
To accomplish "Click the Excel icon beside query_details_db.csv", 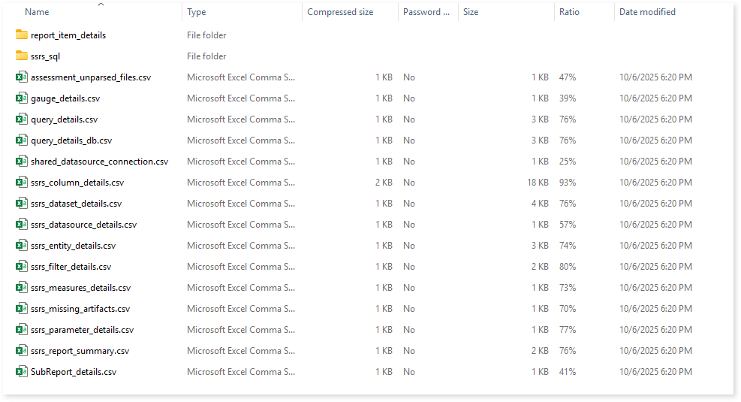I will [22, 141].
